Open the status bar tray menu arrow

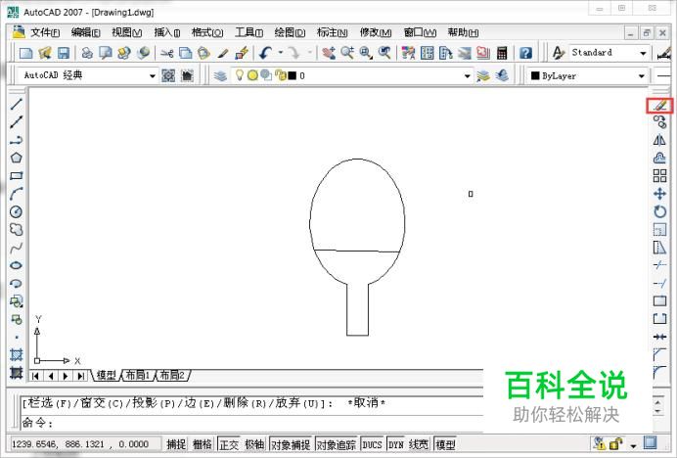(633, 445)
